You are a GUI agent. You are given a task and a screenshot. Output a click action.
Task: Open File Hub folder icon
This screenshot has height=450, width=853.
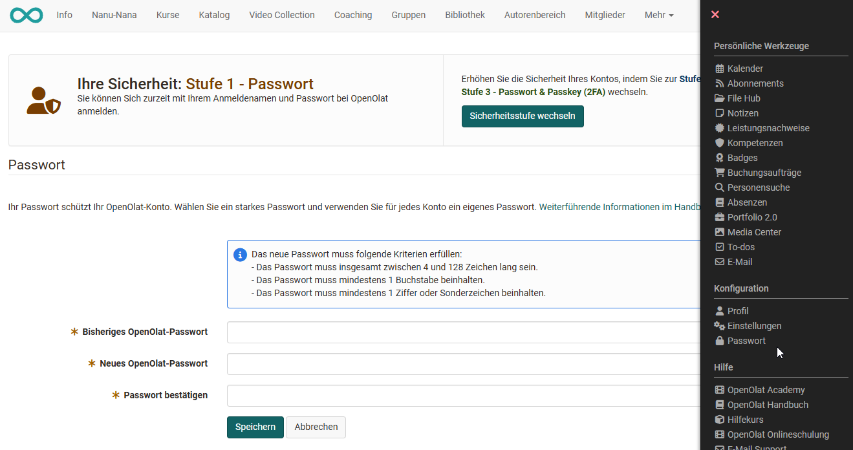pos(719,98)
